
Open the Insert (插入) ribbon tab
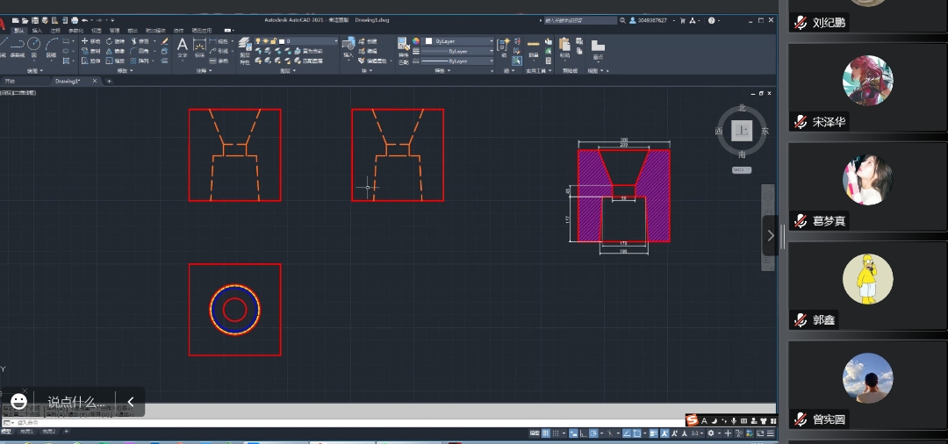tap(37, 30)
